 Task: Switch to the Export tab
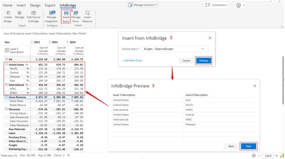50,6
